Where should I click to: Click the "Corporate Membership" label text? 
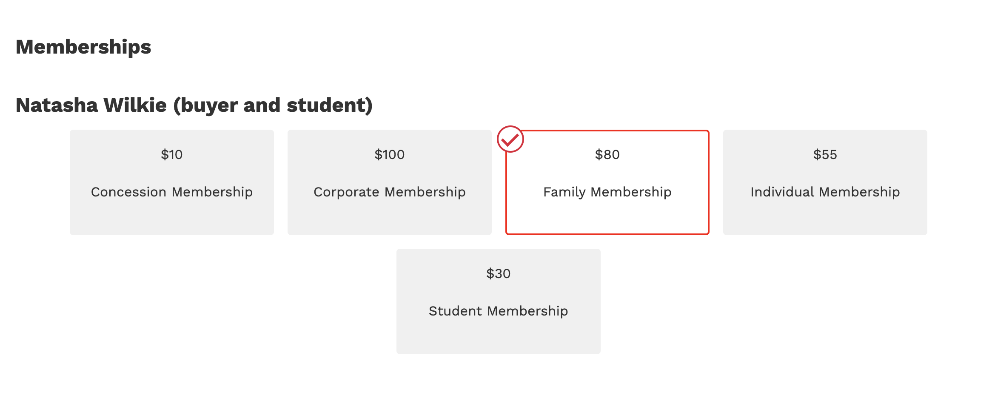coord(389,192)
